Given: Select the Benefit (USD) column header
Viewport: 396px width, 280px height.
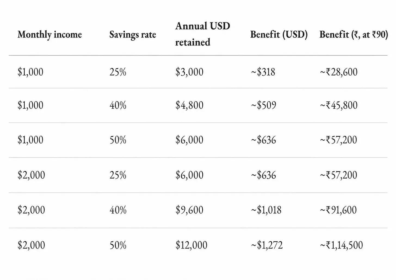Looking at the screenshot, I should pos(279,34).
